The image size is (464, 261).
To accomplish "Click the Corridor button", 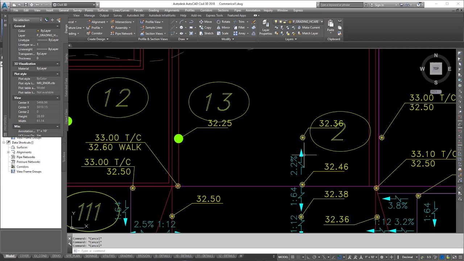I will tap(94, 33).
